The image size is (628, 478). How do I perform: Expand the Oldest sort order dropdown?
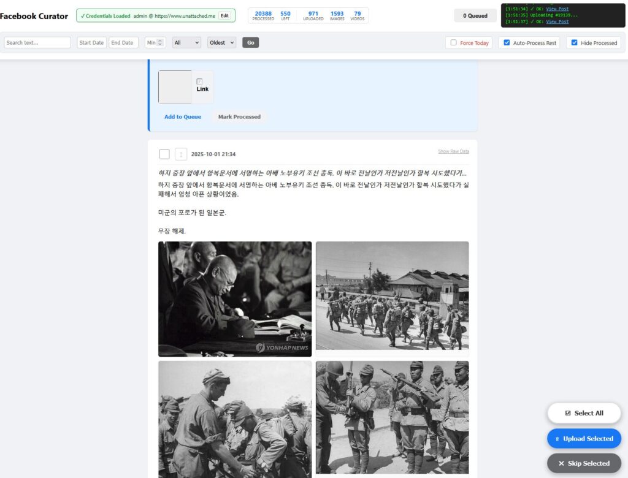point(222,43)
